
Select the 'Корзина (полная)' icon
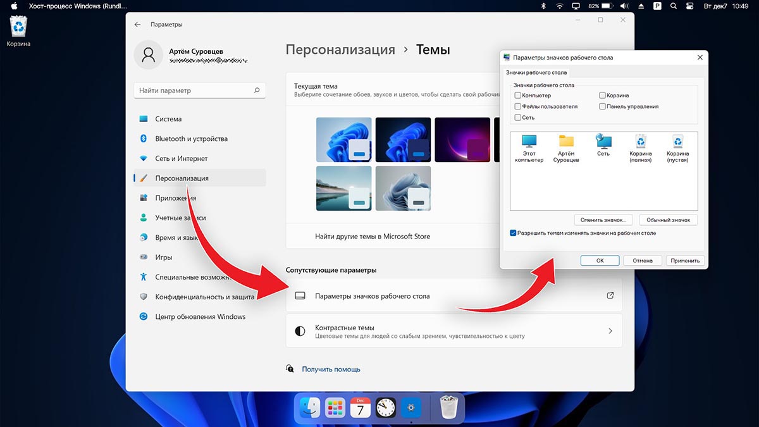click(640, 148)
